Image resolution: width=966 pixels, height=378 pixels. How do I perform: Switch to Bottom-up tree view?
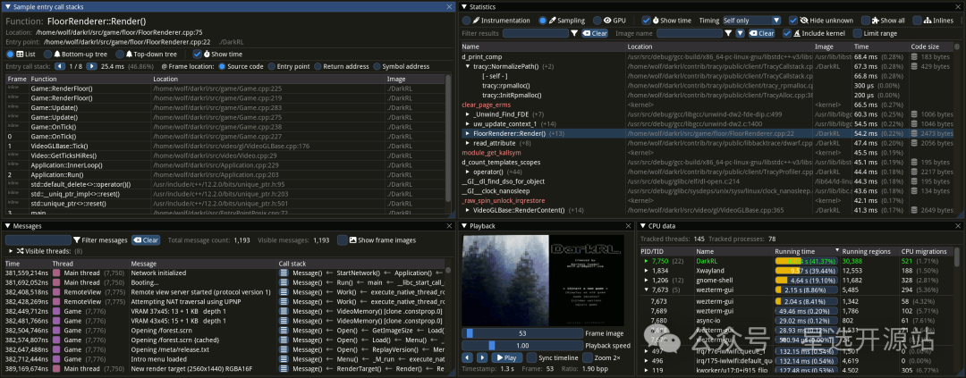[x=48, y=55]
